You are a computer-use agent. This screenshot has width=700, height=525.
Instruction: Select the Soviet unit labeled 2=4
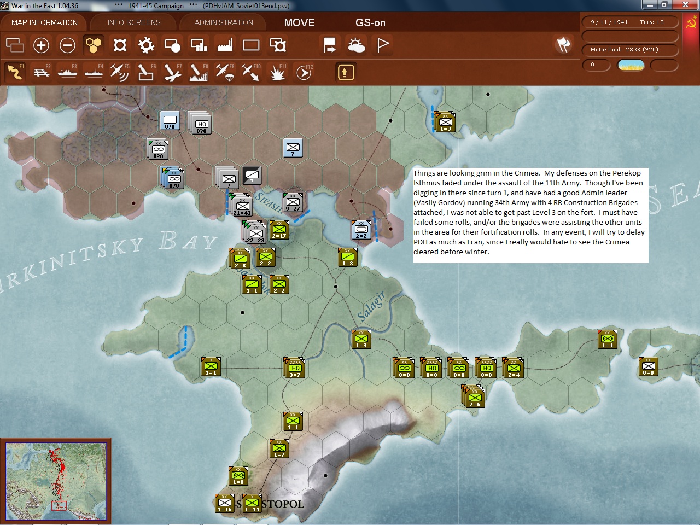click(514, 368)
